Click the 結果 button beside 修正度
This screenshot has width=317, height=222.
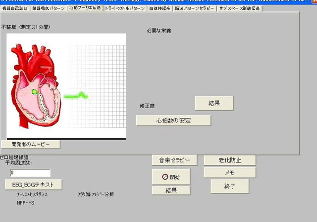[x=214, y=103]
